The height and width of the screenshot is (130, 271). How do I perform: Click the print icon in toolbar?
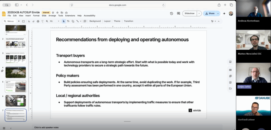pyautogui.click(x=38, y=21)
